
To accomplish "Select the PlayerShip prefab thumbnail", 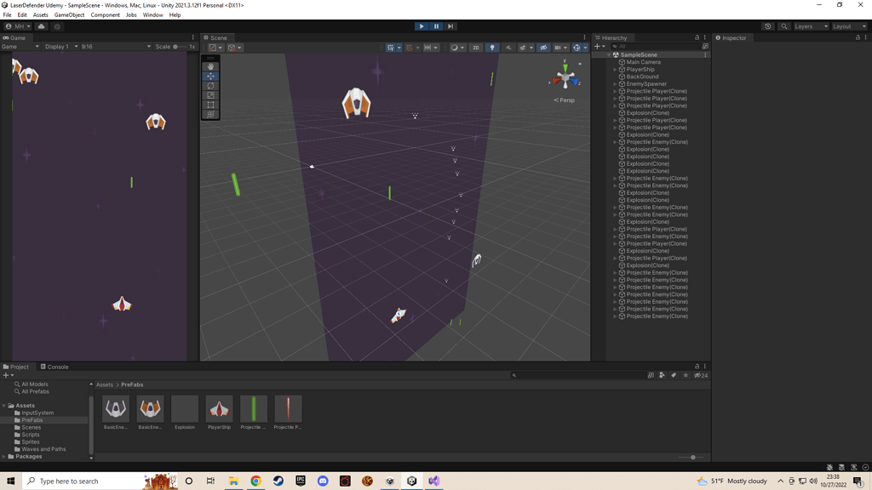I will pyautogui.click(x=219, y=409).
